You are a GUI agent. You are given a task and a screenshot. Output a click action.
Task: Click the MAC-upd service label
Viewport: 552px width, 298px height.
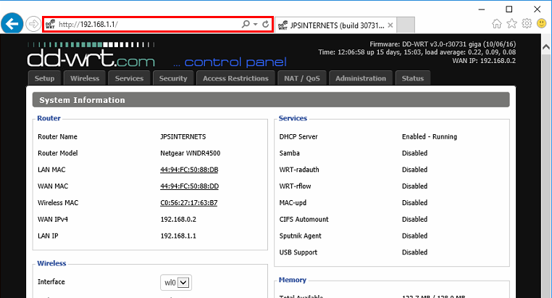coord(293,202)
